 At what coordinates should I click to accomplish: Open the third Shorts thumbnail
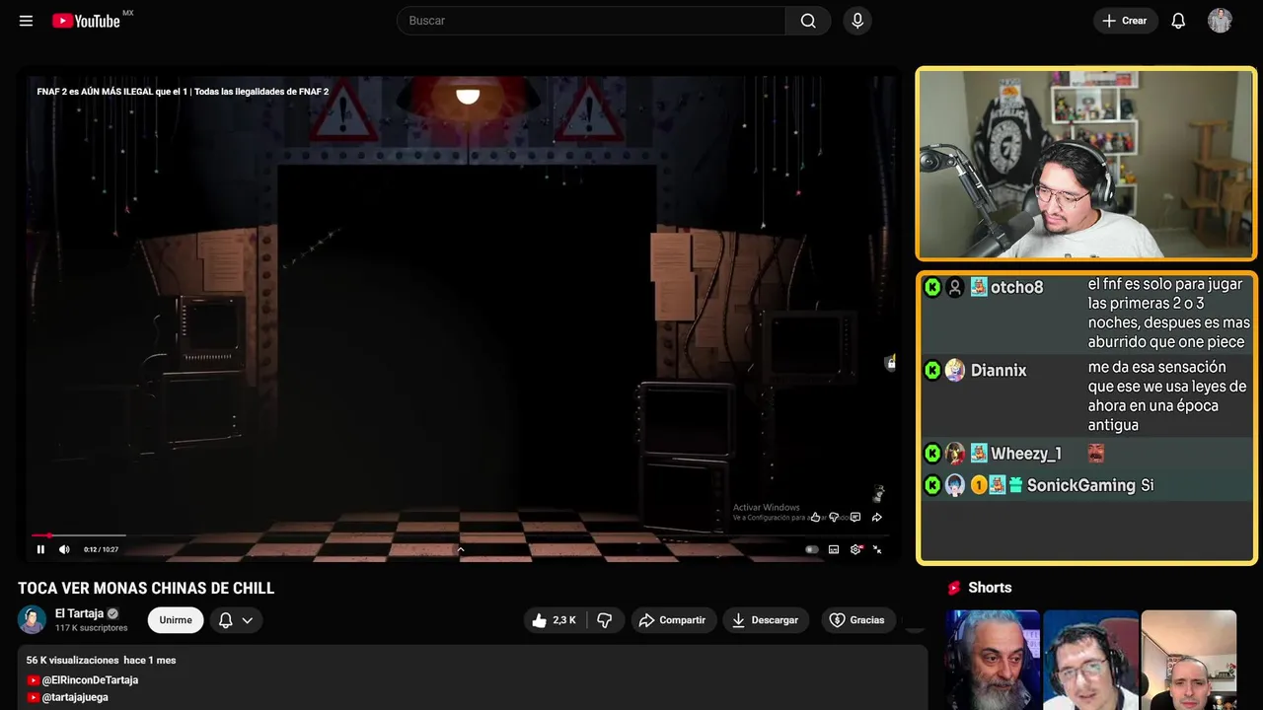coord(1189,660)
